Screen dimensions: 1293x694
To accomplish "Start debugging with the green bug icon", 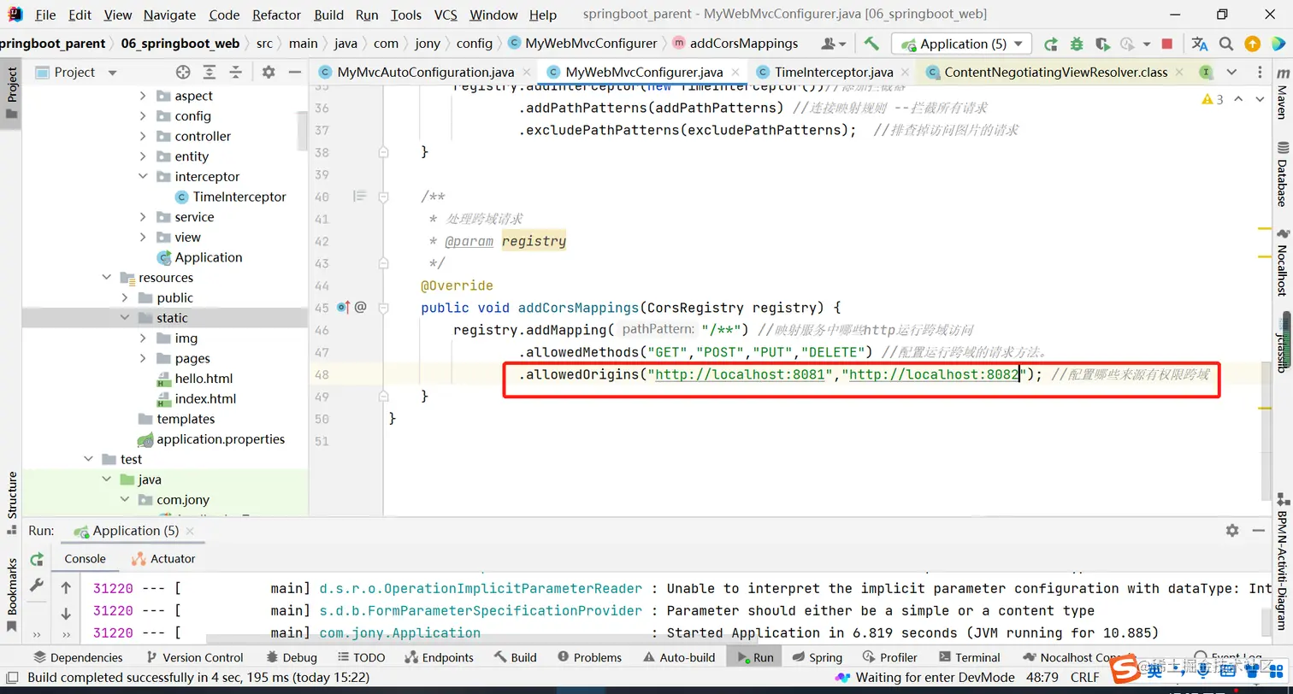I will 1077,44.
